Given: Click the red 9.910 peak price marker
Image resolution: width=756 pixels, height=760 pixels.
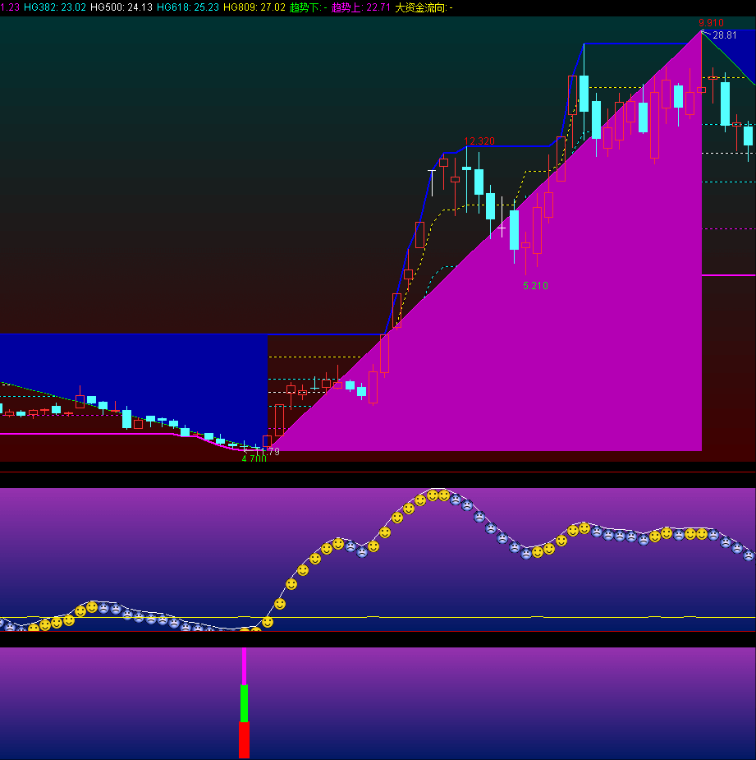Looking at the screenshot, I should point(711,23).
